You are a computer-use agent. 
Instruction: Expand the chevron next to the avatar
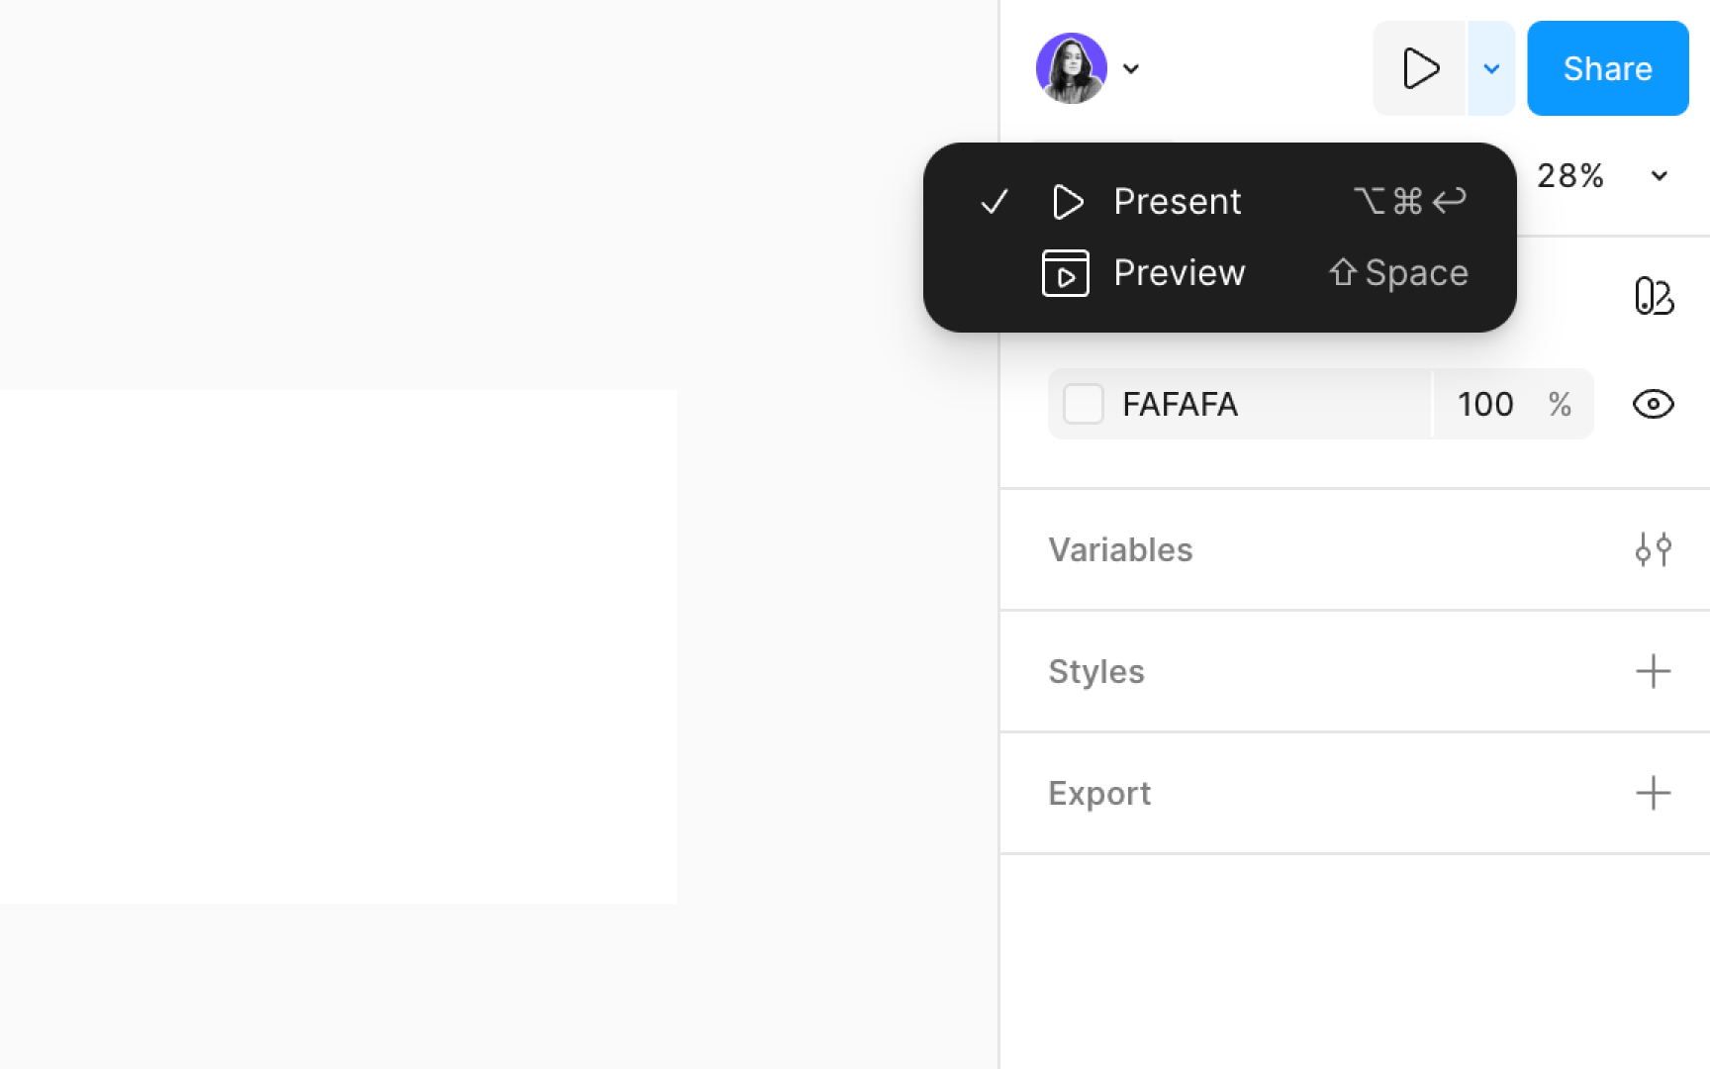[x=1132, y=69]
